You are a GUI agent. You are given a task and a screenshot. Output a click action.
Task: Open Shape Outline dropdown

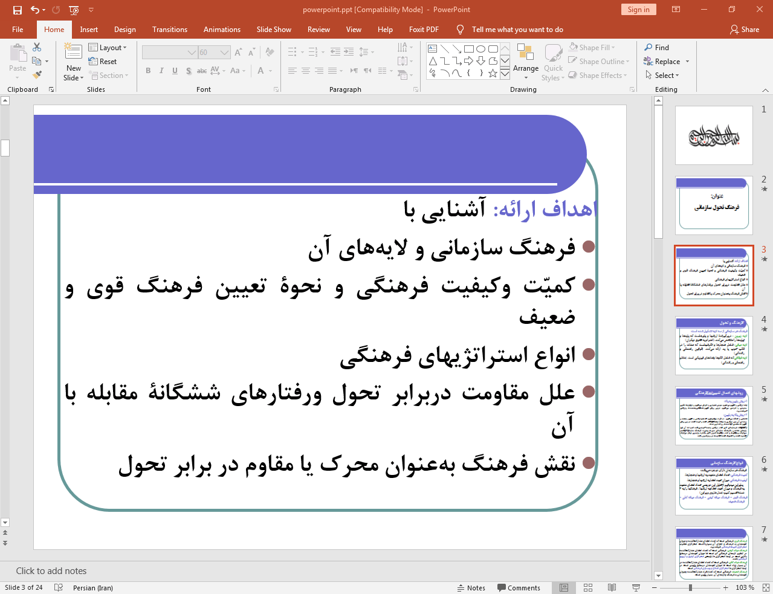(599, 61)
